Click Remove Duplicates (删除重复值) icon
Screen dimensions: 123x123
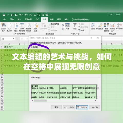tap(106, 25)
